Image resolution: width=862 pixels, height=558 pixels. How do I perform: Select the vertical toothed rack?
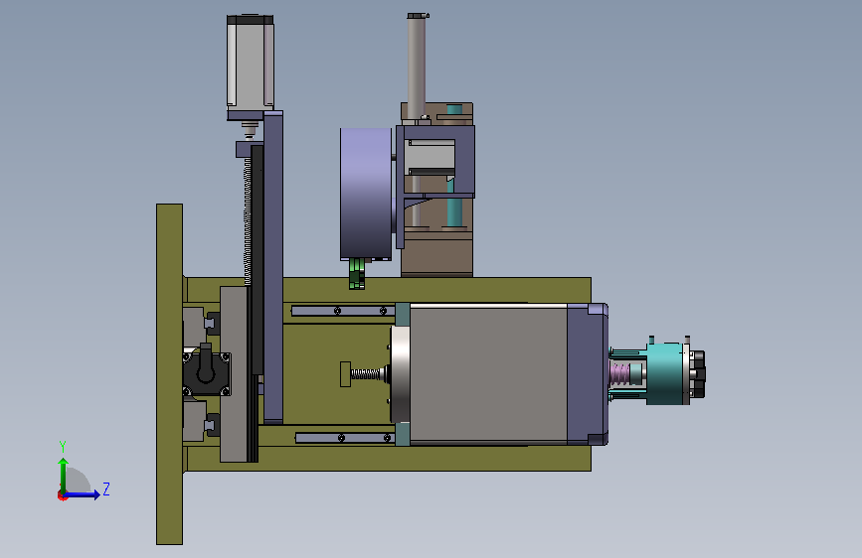248,219
